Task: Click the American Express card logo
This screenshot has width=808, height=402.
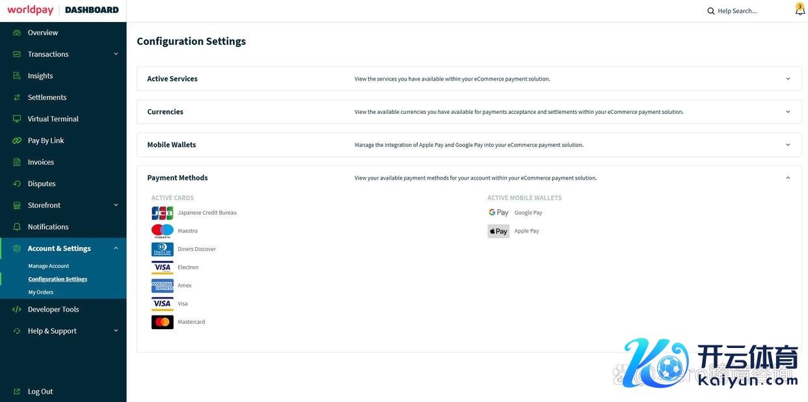Action: (162, 286)
